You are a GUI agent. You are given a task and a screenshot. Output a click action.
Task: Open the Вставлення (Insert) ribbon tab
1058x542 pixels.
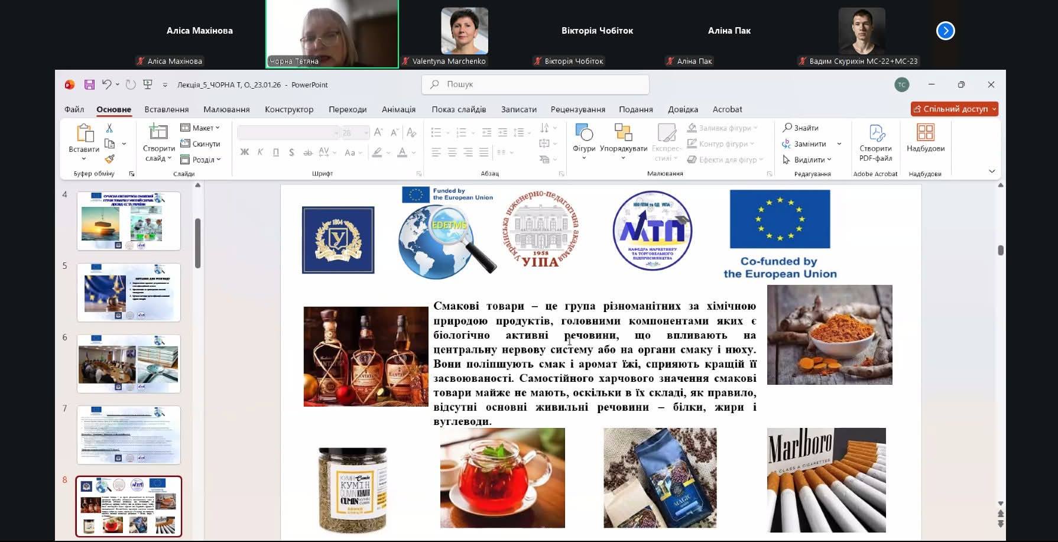(x=166, y=109)
